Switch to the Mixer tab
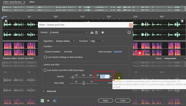 [x=32, y=2]
